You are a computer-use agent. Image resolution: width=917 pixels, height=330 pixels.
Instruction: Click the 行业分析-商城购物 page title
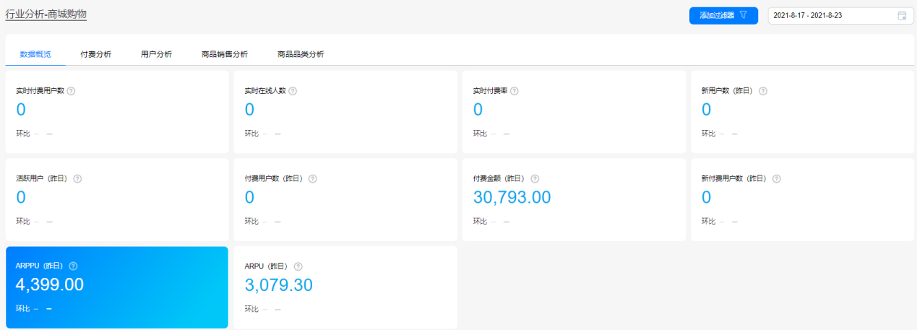point(47,14)
